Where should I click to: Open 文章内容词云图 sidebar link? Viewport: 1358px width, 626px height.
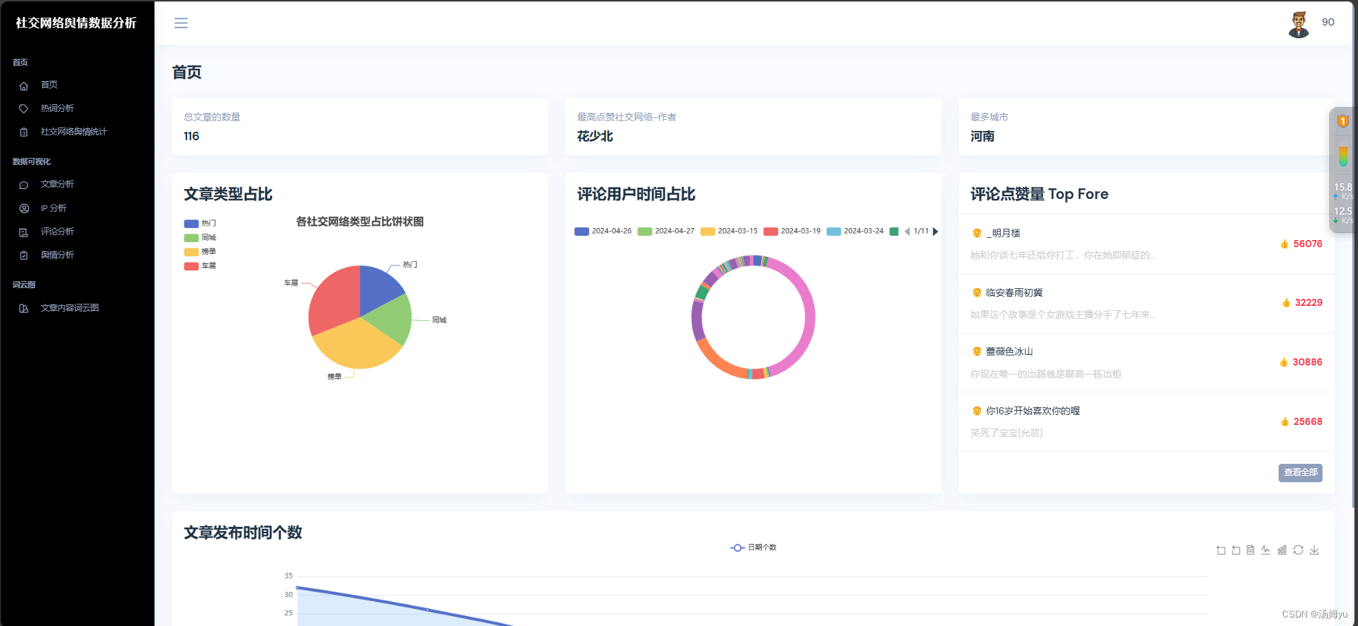tap(69, 308)
